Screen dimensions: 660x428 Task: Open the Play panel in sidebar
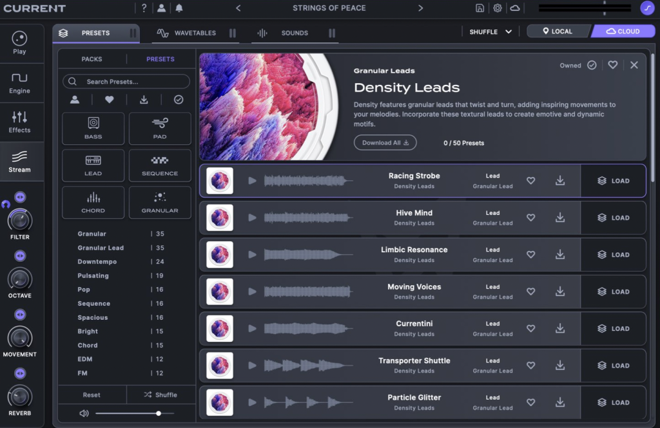click(19, 43)
